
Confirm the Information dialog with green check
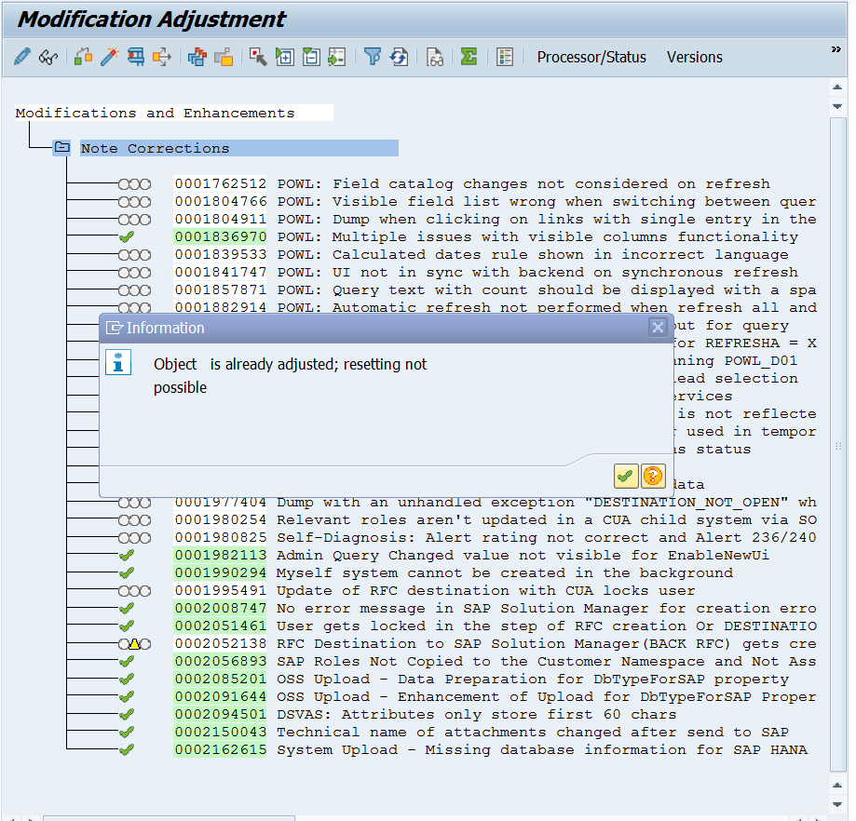626,477
